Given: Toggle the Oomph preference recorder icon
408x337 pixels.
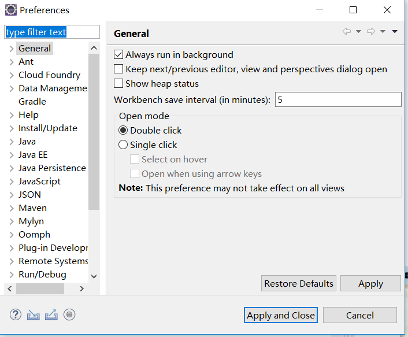Looking at the screenshot, I should (69, 314).
